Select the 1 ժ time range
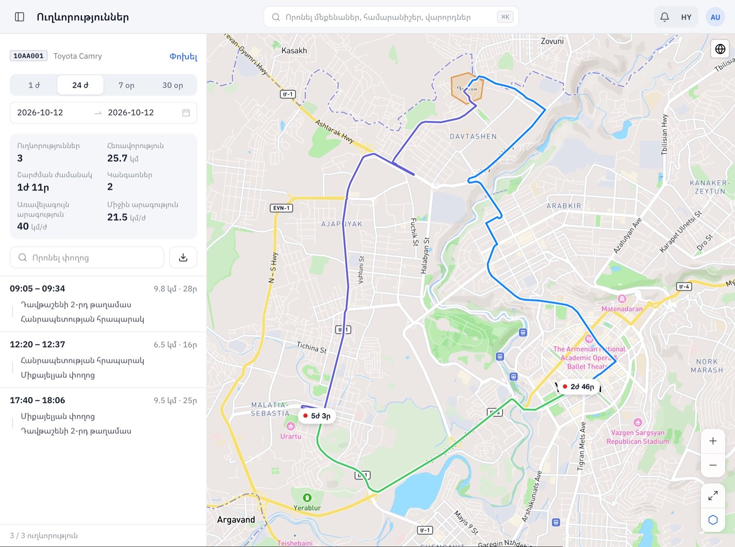The image size is (735, 547). (34, 85)
